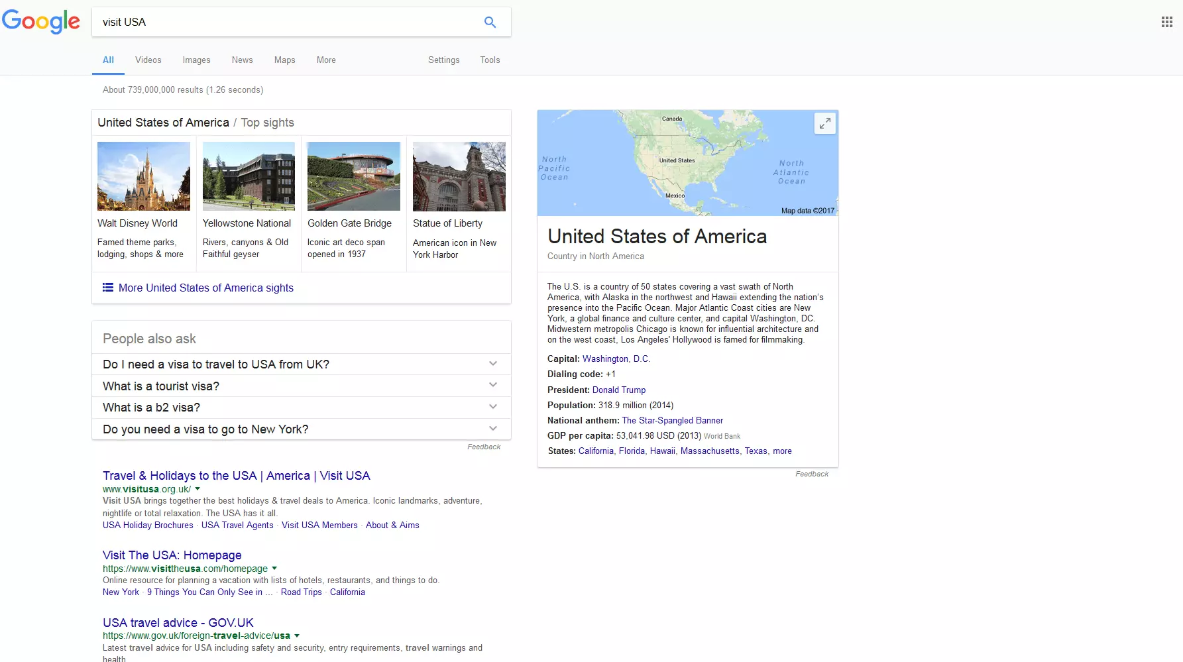The height and width of the screenshot is (662, 1183).
Task: Click the 'Dialing code: +1' line
Action: pyautogui.click(x=581, y=374)
